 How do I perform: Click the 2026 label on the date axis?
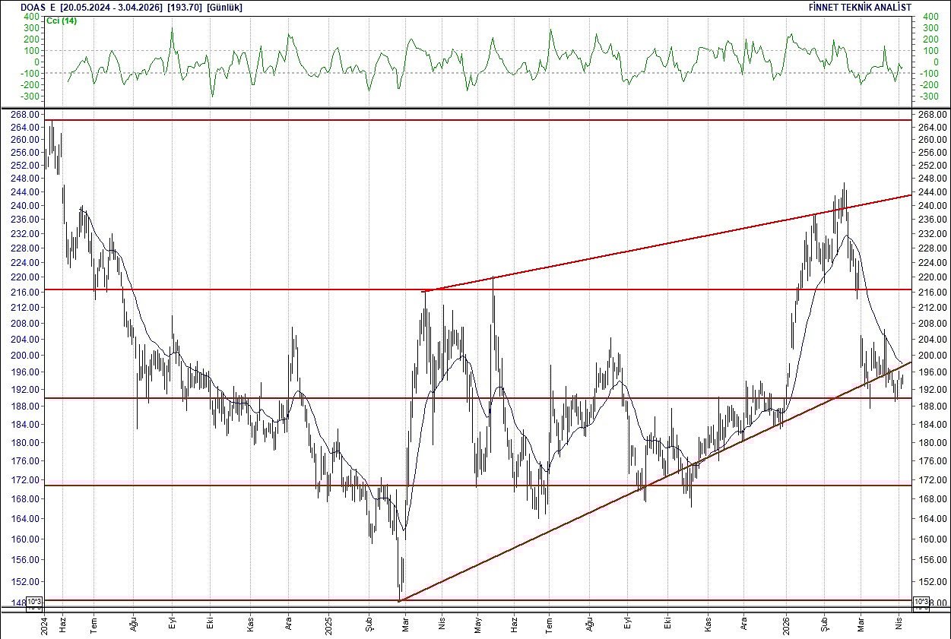(785, 626)
